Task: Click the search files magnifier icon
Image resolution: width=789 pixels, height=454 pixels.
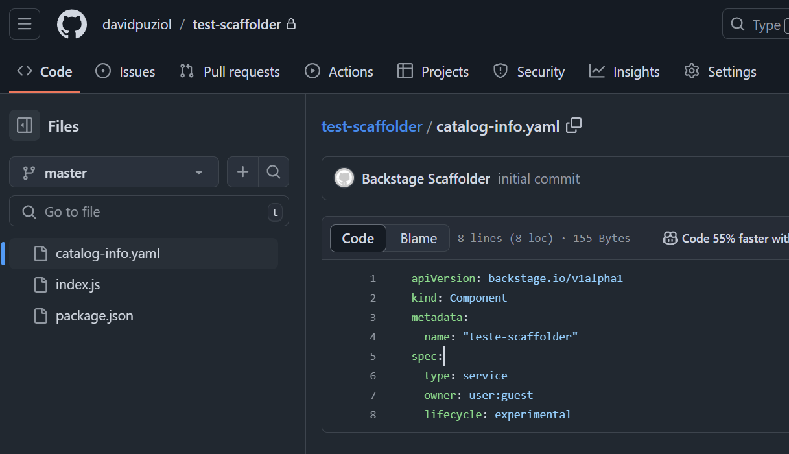Action: pos(274,172)
